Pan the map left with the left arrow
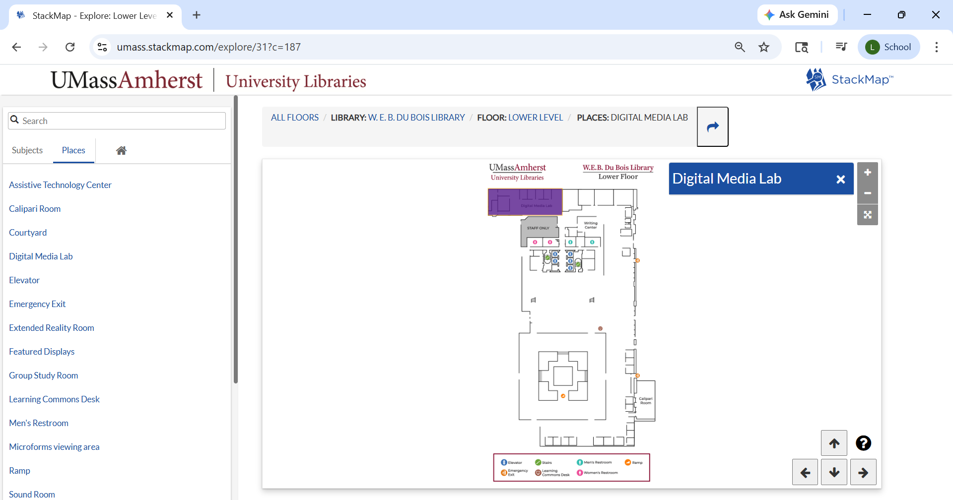This screenshot has width=953, height=500. (x=805, y=472)
